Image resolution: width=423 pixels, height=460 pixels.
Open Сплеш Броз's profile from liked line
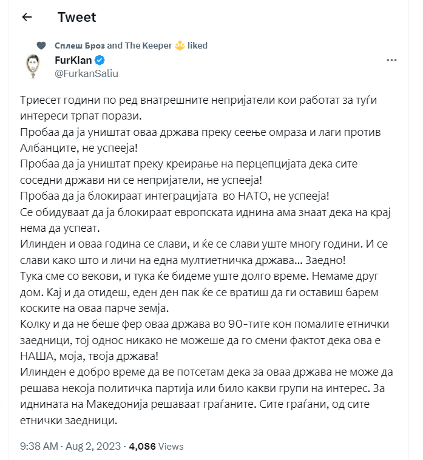[x=80, y=46]
